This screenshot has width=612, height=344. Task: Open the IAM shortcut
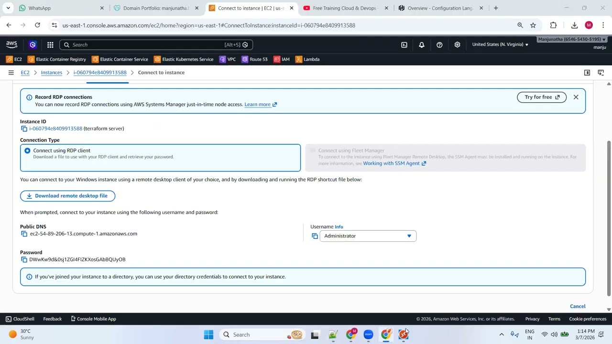281,59
